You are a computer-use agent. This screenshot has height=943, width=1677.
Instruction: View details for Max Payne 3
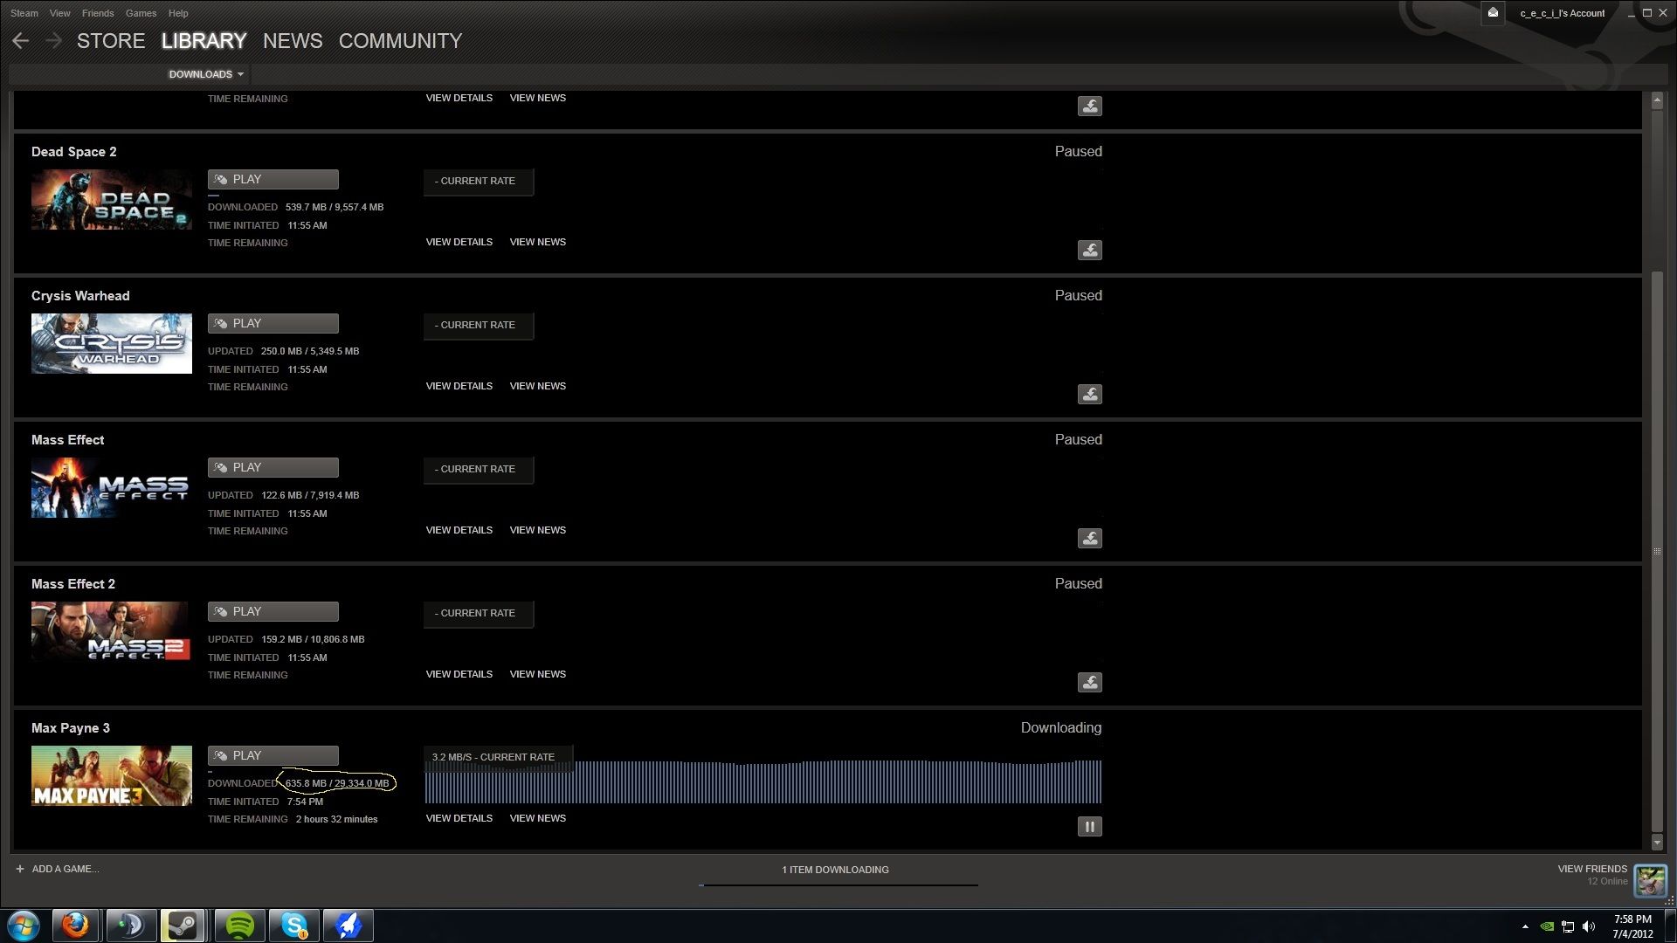[x=459, y=818]
